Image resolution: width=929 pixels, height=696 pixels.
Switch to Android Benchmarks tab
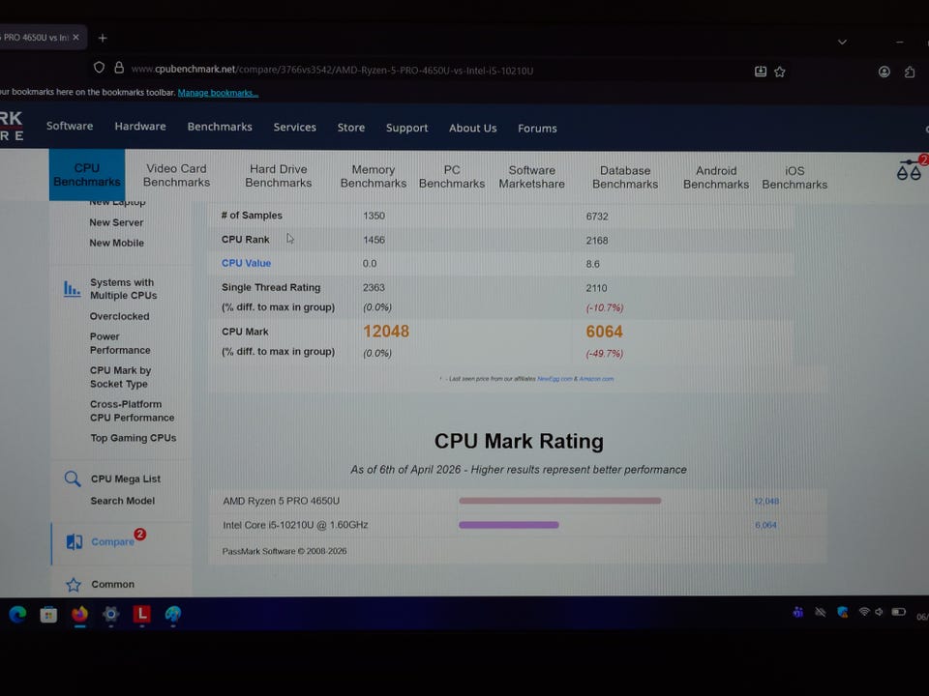point(716,178)
